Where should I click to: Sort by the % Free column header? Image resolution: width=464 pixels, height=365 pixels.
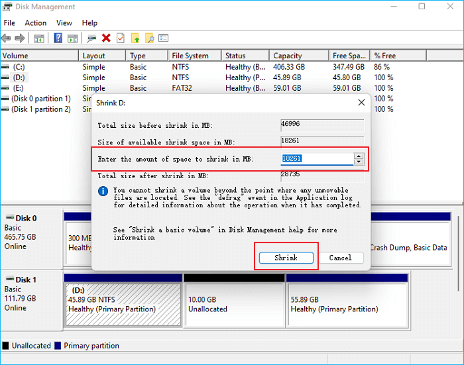398,56
